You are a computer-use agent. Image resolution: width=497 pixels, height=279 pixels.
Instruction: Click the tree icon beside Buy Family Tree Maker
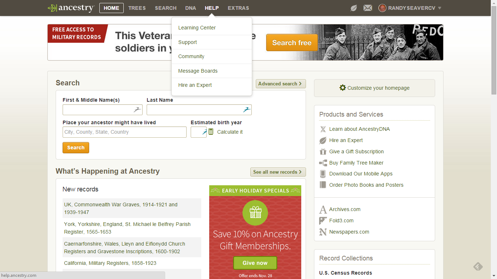[x=323, y=163]
